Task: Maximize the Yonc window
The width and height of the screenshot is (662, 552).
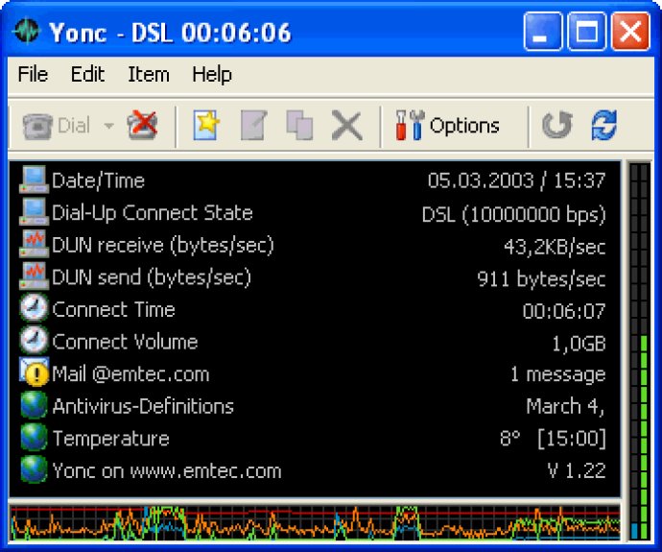Action: coord(587,32)
